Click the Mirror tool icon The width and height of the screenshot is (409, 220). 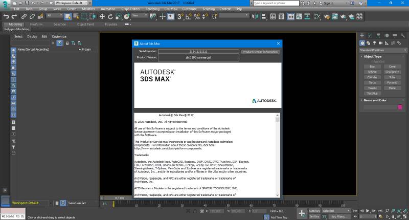[x=255, y=17]
